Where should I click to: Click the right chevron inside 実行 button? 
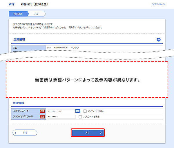coord(101,133)
